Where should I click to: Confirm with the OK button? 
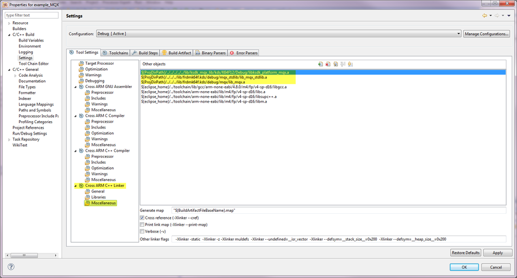point(464,267)
